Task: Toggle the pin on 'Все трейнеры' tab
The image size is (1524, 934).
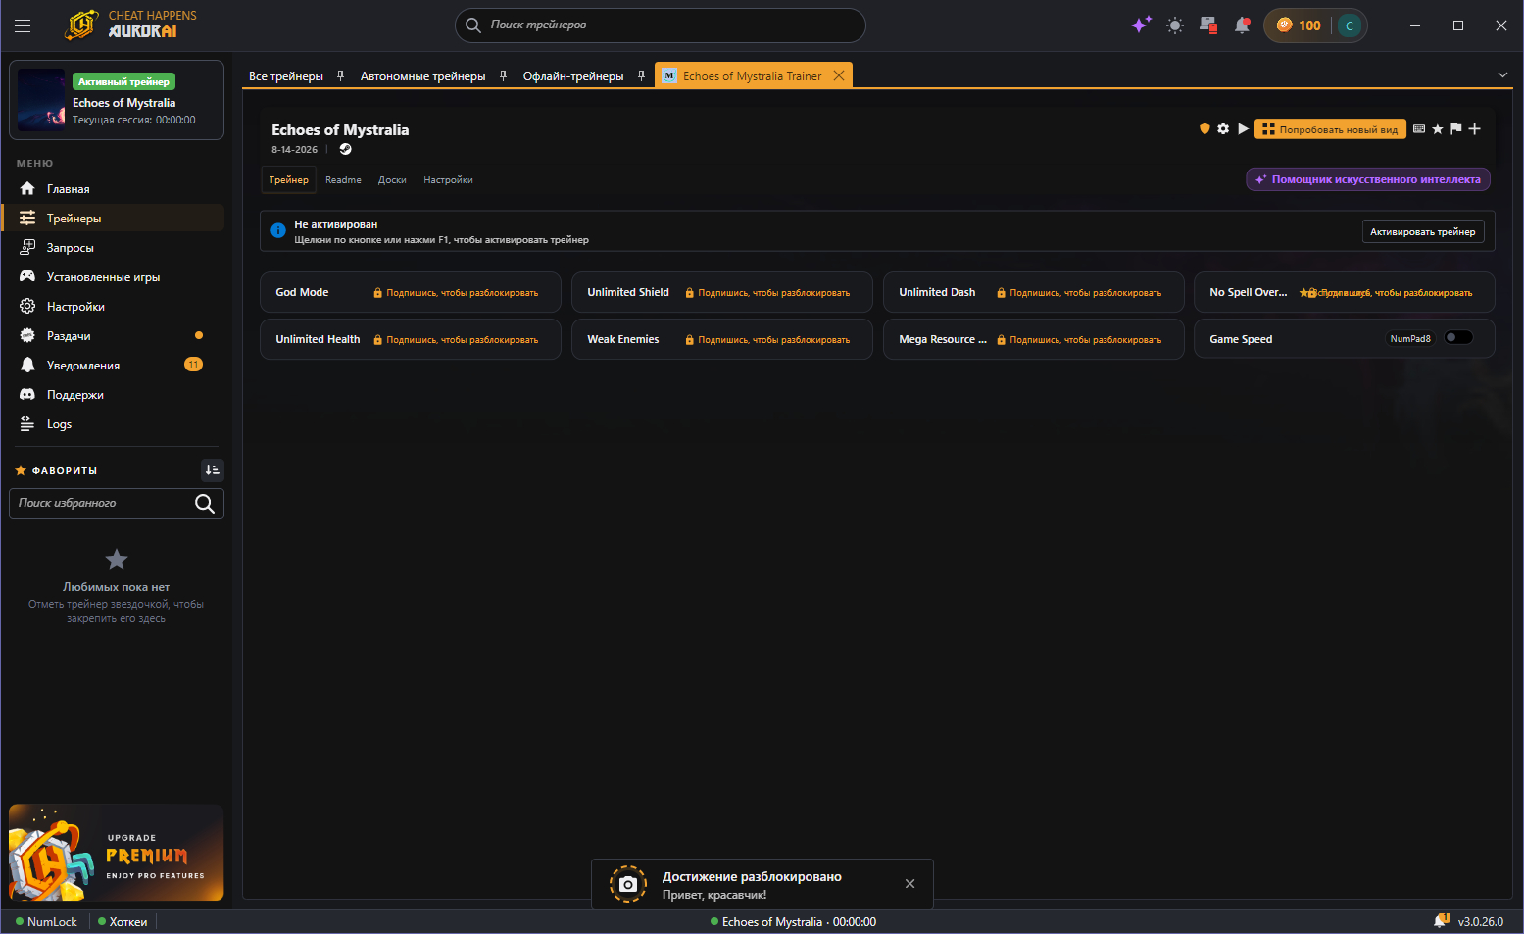Action: click(x=340, y=75)
